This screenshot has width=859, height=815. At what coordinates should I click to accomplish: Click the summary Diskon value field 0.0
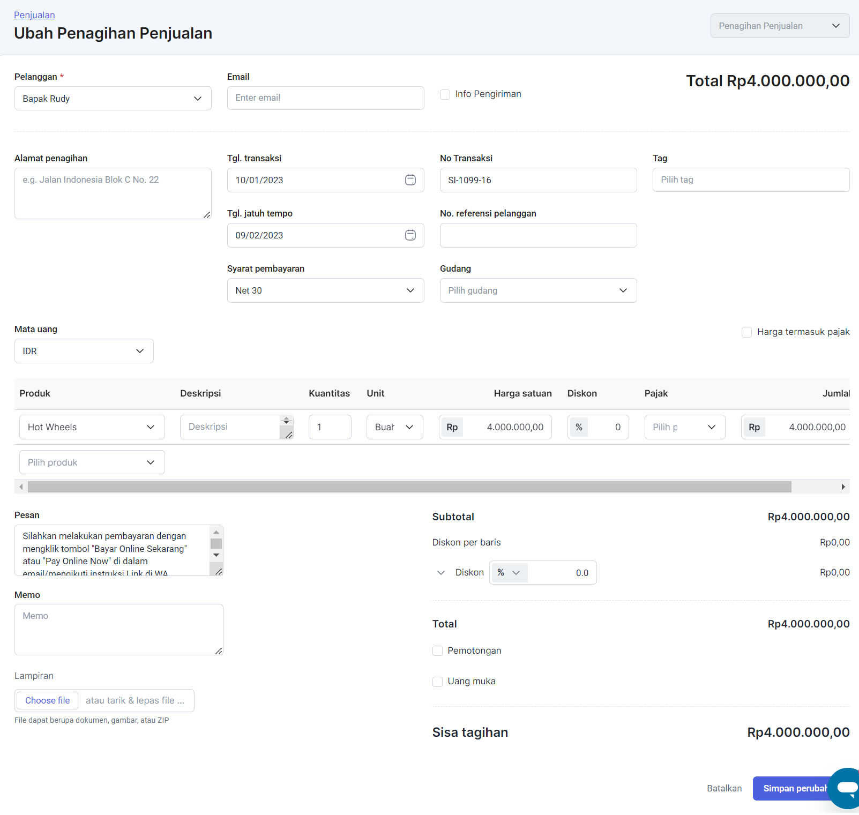tap(562, 572)
